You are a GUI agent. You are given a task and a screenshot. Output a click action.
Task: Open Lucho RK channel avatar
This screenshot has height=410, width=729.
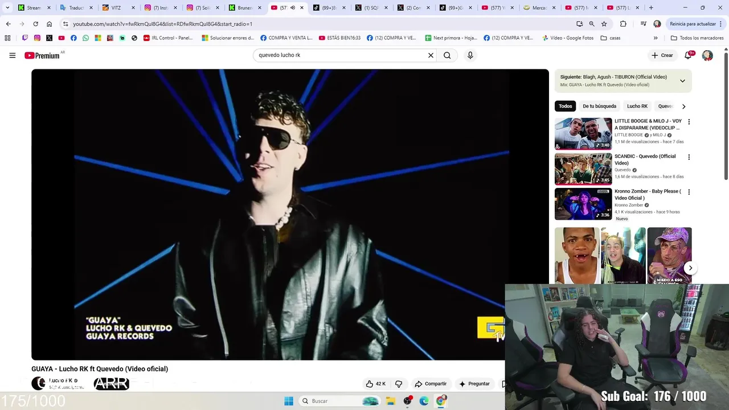[x=38, y=383]
